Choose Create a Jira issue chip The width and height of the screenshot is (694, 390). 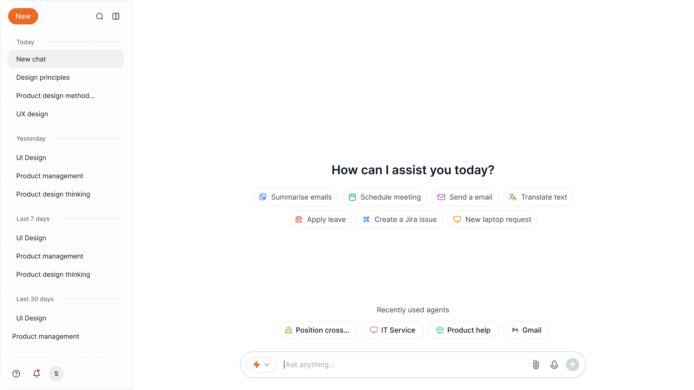coord(400,220)
